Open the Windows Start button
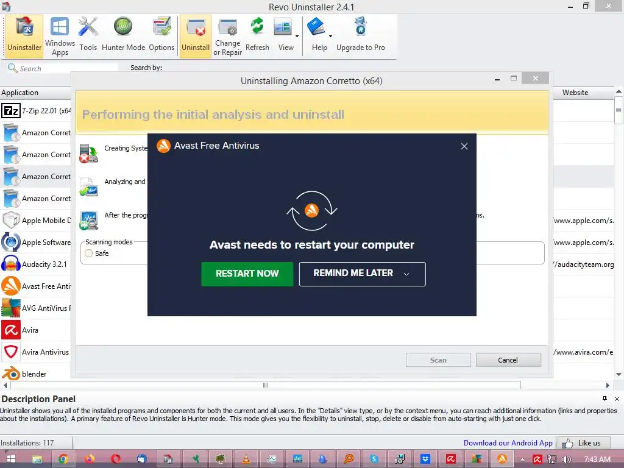 click(11, 459)
